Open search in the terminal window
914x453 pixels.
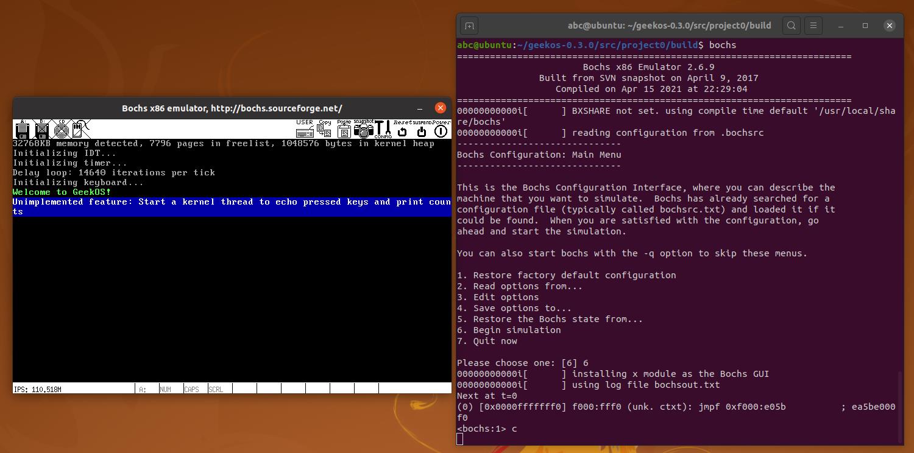tap(792, 26)
